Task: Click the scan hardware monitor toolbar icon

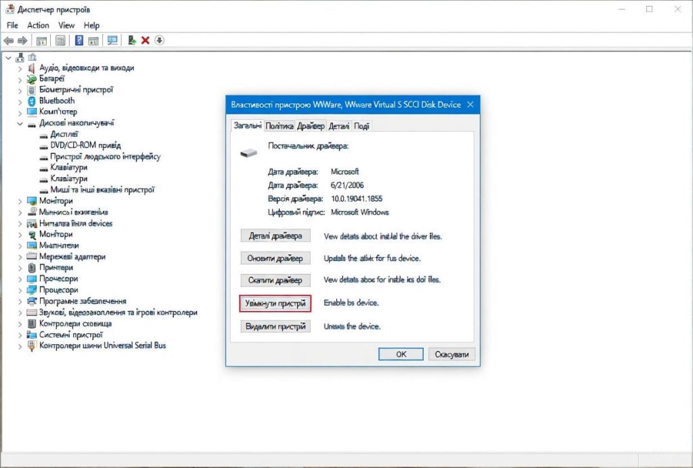Action: click(x=112, y=41)
